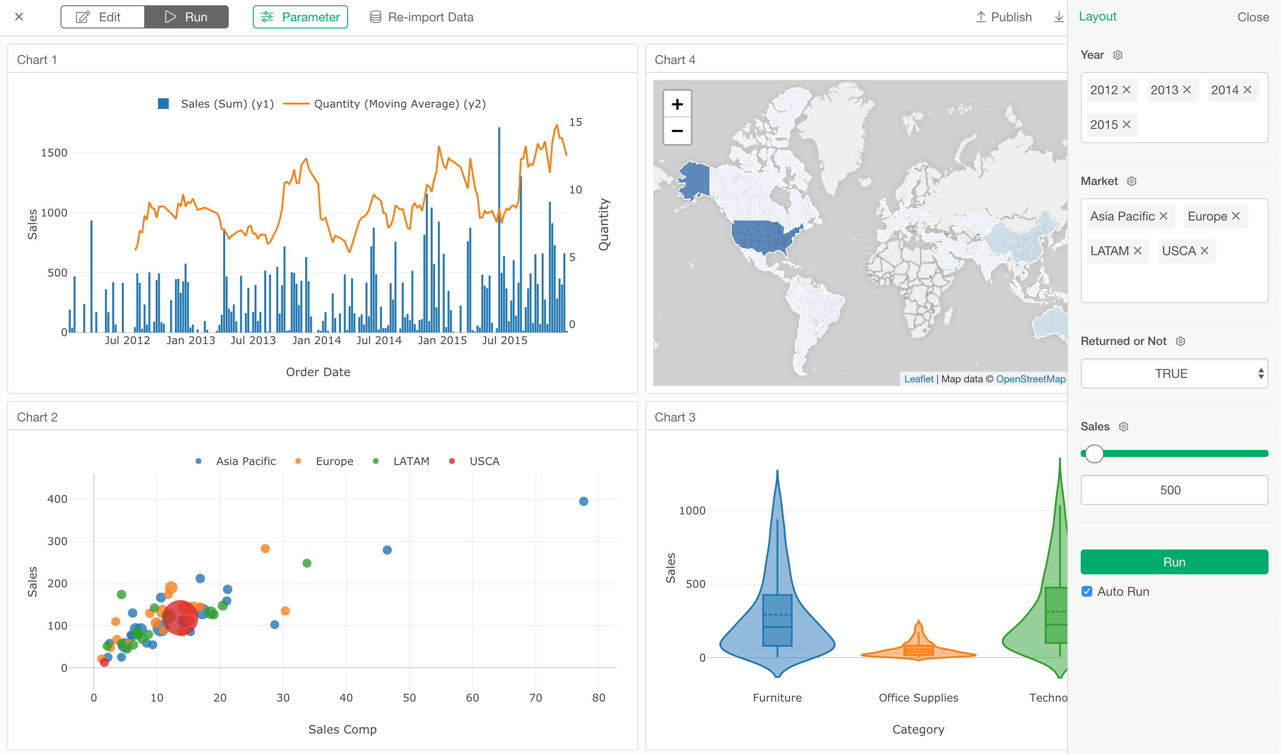Click the download icon next to Publish
This screenshot has height=754, width=1281.
point(1059,16)
